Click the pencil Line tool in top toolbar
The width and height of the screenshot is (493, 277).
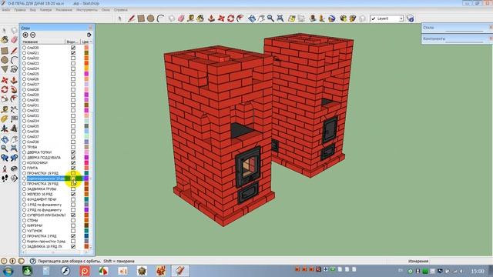[132, 18]
